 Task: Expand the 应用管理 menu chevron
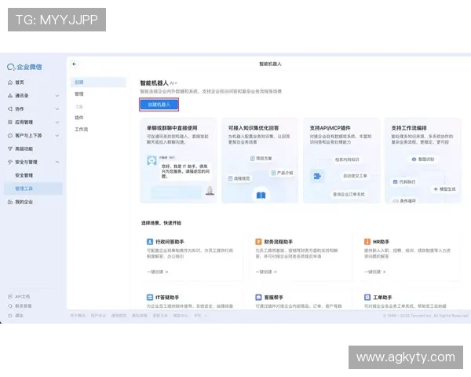tap(57, 122)
